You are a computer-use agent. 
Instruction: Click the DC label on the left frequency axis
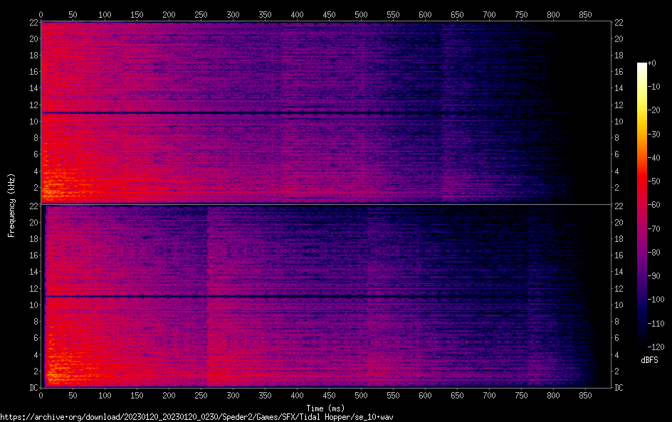32,388
